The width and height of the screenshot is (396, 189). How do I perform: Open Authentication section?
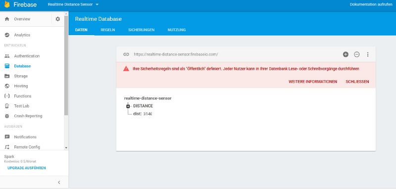27,56
